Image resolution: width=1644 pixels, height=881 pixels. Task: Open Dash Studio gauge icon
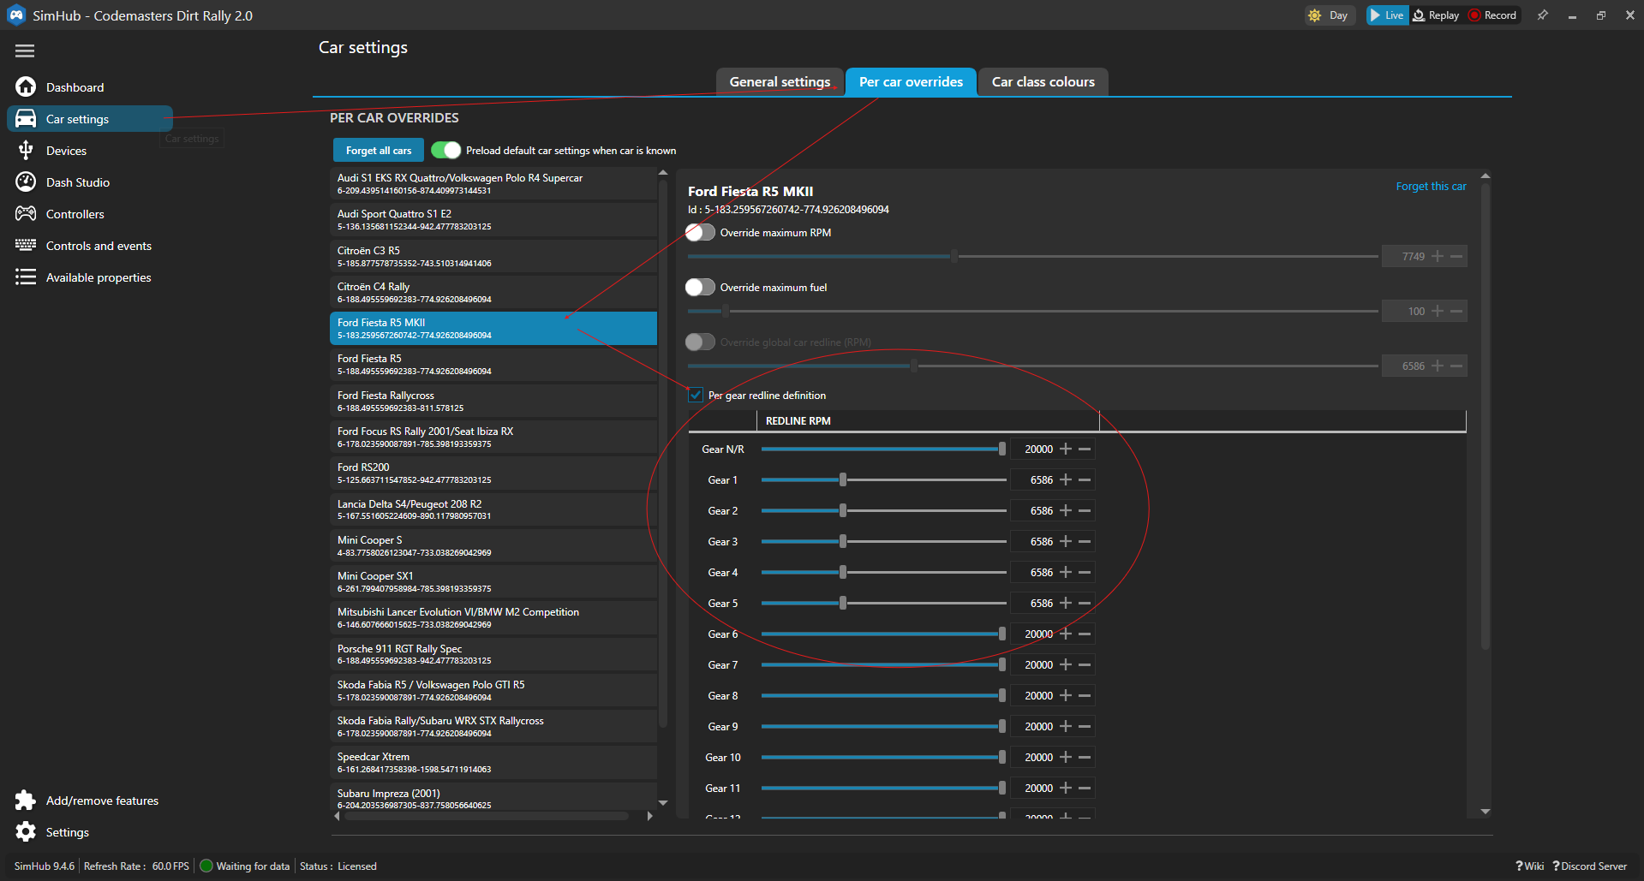click(26, 182)
